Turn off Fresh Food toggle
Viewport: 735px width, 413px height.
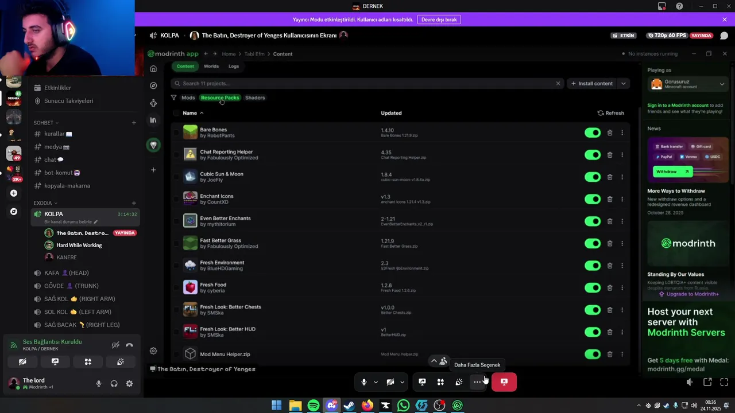pyautogui.click(x=593, y=287)
